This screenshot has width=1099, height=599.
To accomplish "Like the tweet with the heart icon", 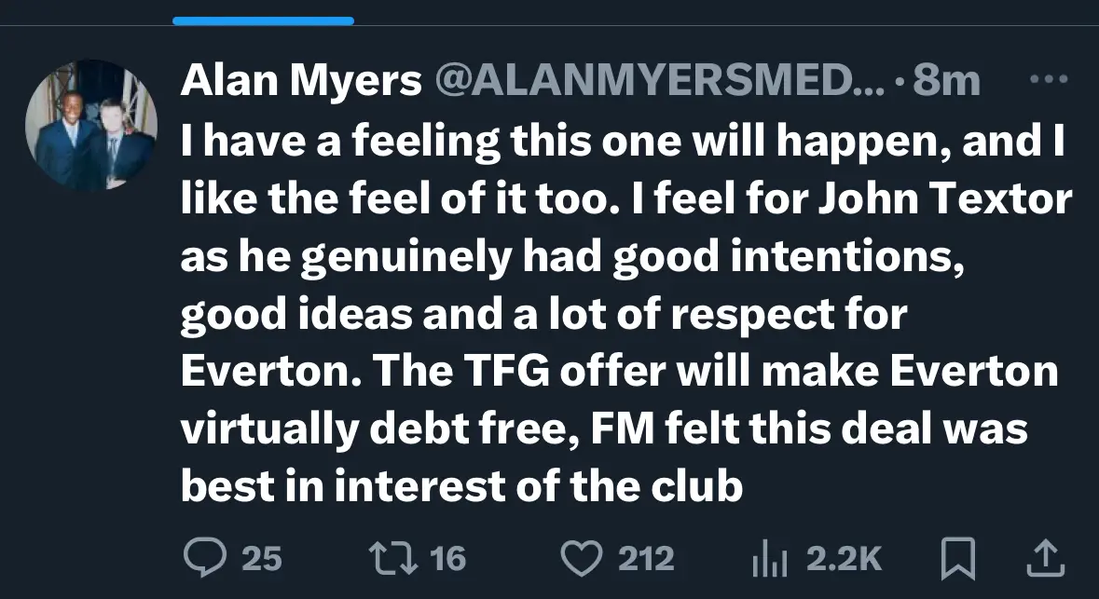I will (x=583, y=558).
